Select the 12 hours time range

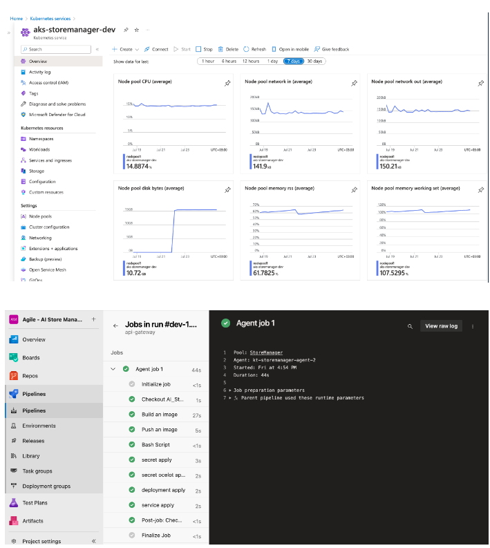pyautogui.click(x=251, y=62)
